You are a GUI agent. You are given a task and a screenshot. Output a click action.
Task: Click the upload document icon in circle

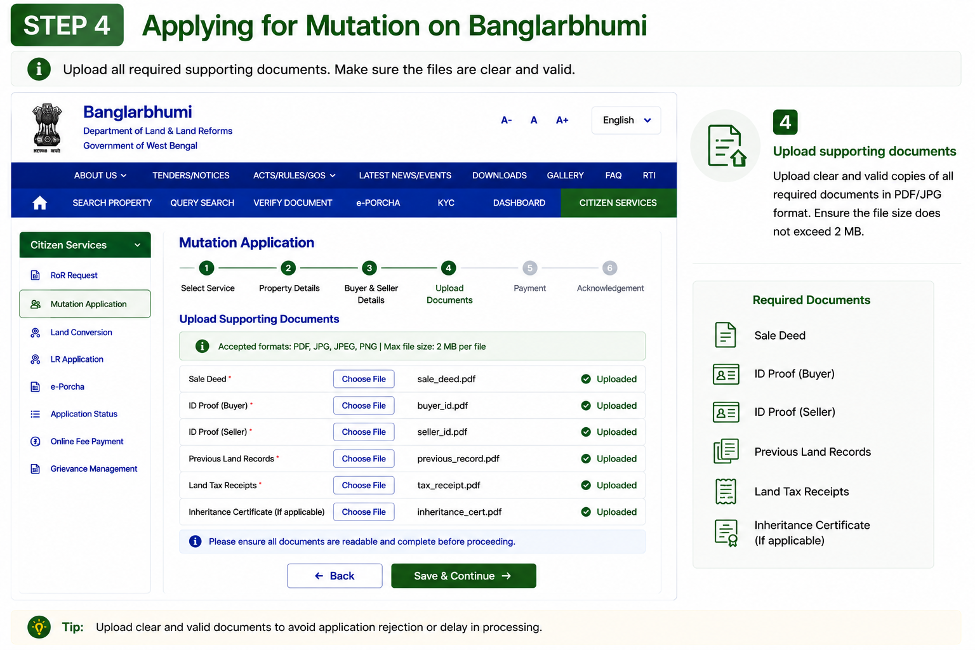727,145
